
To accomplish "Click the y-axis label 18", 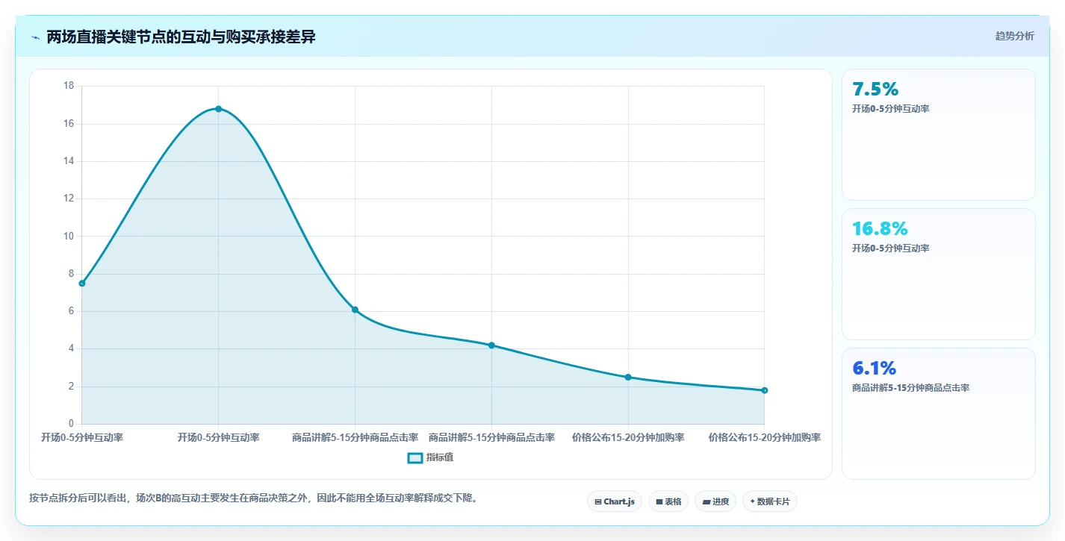I will click(x=69, y=86).
